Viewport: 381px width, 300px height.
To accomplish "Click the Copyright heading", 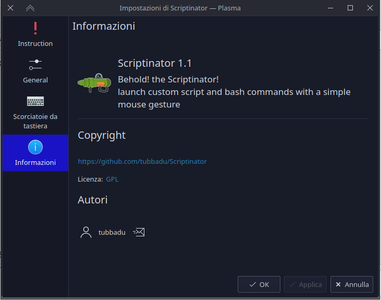I will [102, 136].
